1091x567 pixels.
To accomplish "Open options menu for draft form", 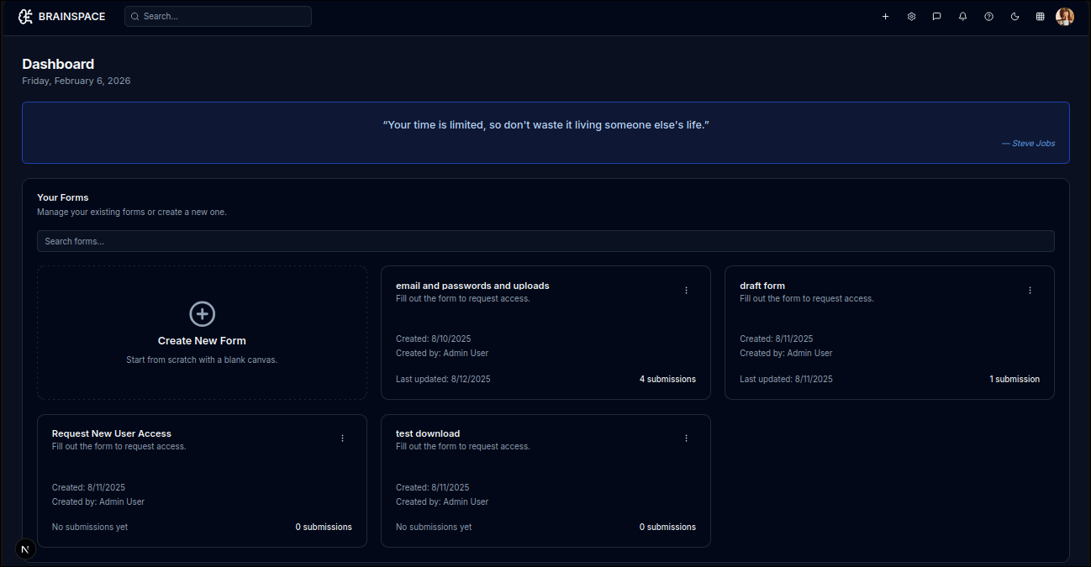I will coord(1030,291).
